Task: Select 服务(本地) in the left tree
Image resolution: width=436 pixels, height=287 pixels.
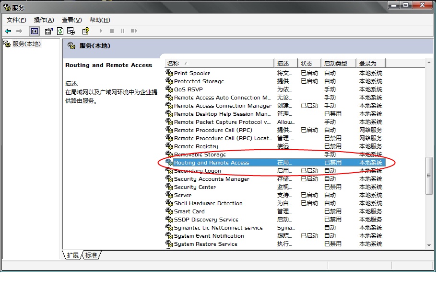Action: [26, 44]
